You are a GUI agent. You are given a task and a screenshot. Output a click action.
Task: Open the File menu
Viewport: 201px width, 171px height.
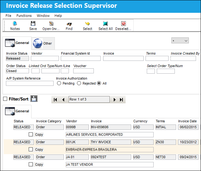pyautogui.click(x=8, y=16)
